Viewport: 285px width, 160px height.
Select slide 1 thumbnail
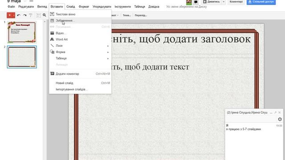22,32
